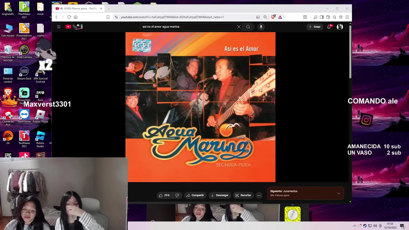Clear the YouTube search text with X
This screenshot has height=230, width=409.
(239, 27)
